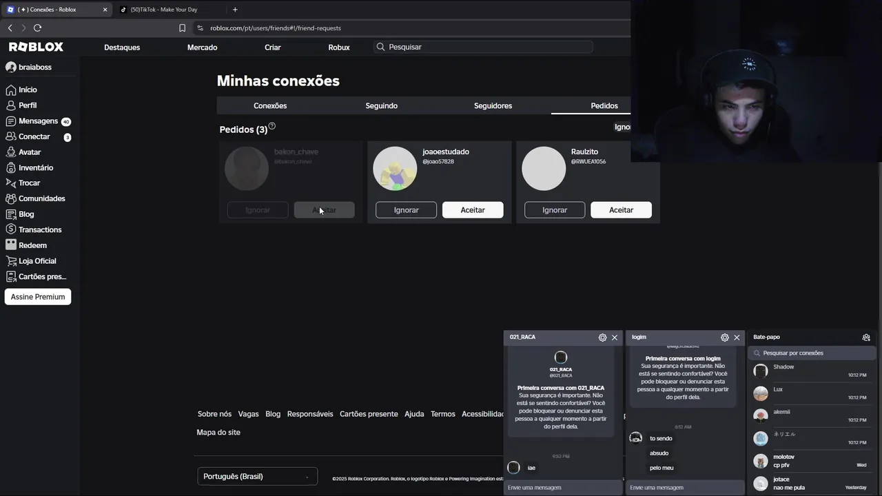Click 021_RACA chat message input

coord(563,488)
